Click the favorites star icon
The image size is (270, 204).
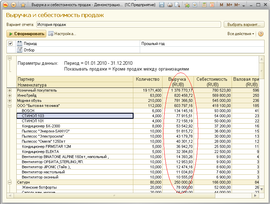pyautogui.click(x=23, y=5)
